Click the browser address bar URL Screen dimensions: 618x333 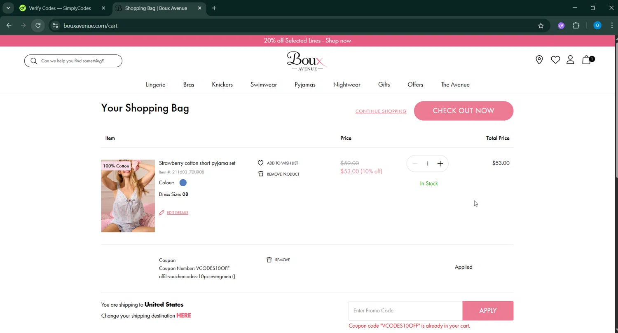pyautogui.click(x=91, y=26)
